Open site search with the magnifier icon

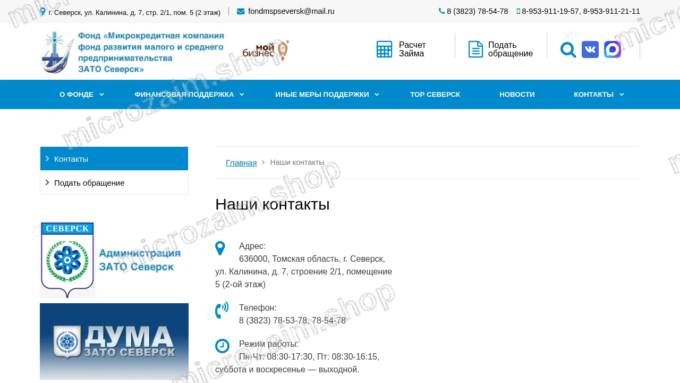pyautogui.click(x=568, y=49)
